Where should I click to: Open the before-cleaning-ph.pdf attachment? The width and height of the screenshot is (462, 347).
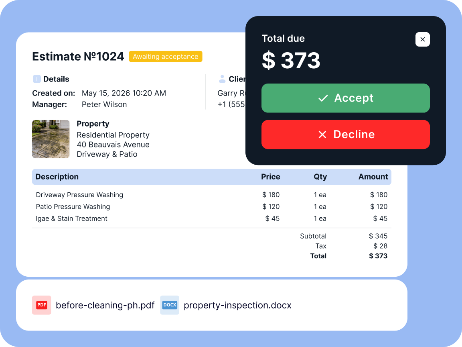(x=105, y=305)
